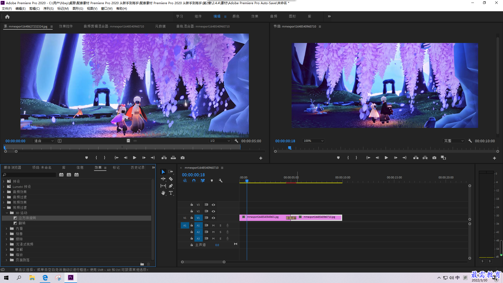Viewport: 503px width, 283px height.
Task: Open the 文件(F) menu
Action: click(7, 8)
